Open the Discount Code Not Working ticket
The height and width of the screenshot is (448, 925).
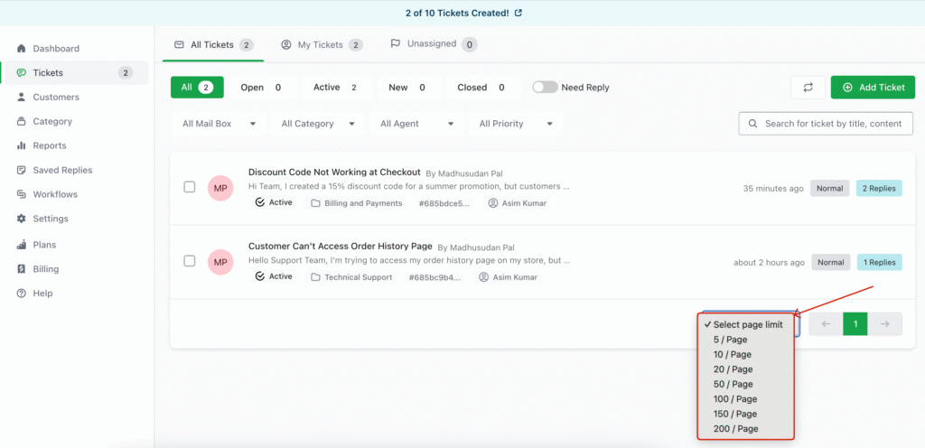[x=334, y=172]
